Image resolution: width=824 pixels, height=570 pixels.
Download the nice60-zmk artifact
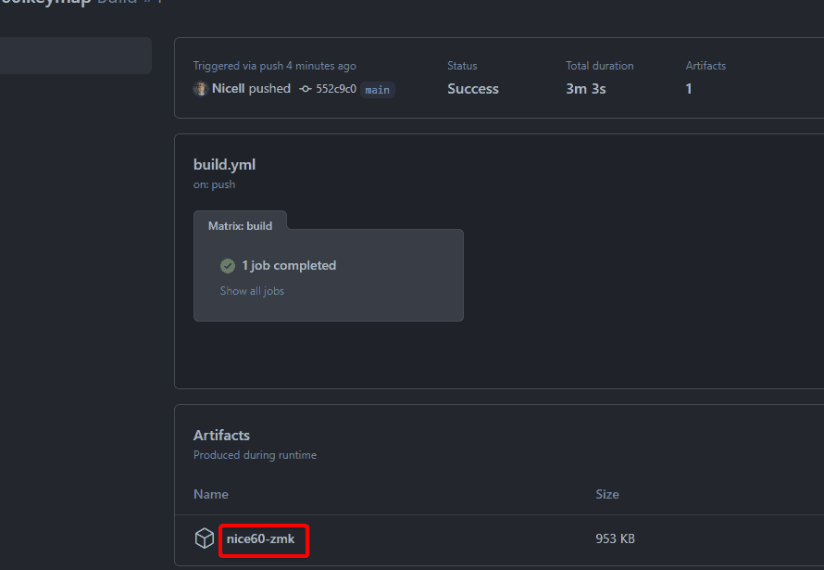pos(260,538)
